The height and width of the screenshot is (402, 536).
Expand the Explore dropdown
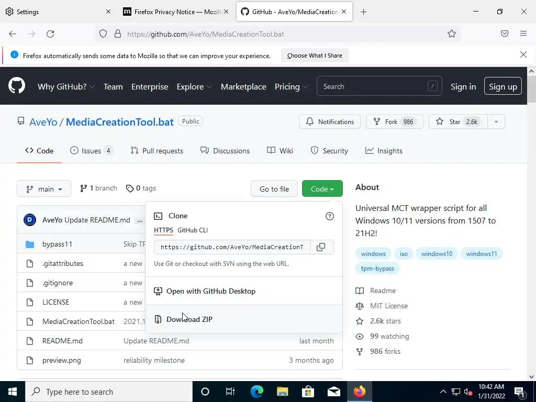194,87
